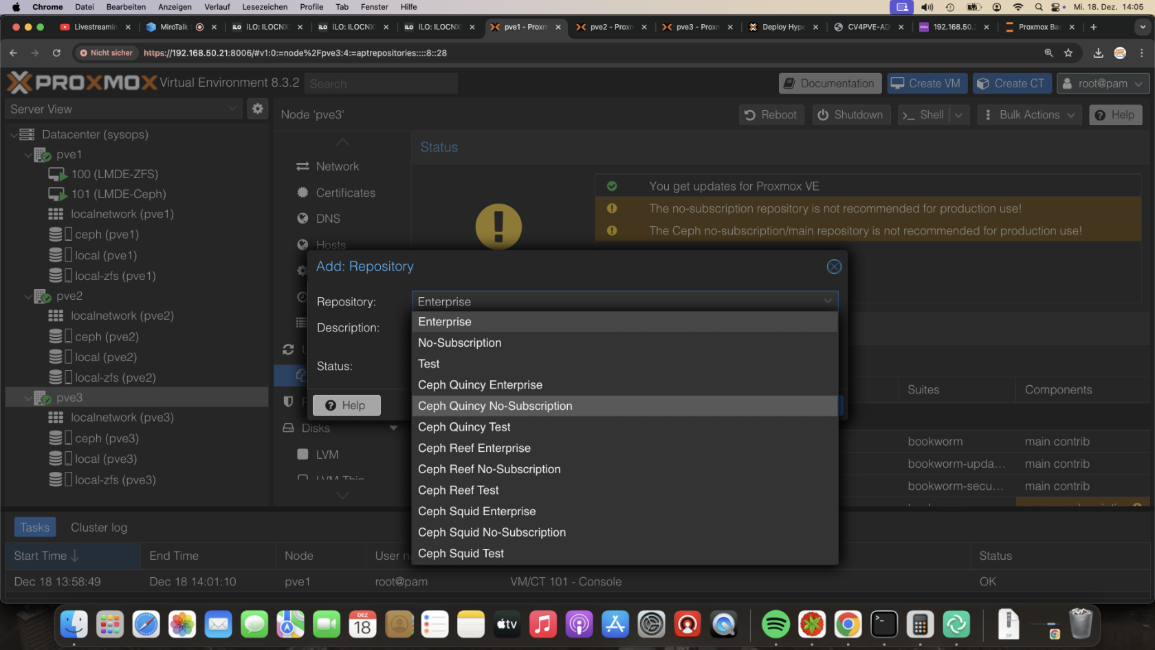Open new browser tab
1155x650 pixels.
coord(1093,27)
